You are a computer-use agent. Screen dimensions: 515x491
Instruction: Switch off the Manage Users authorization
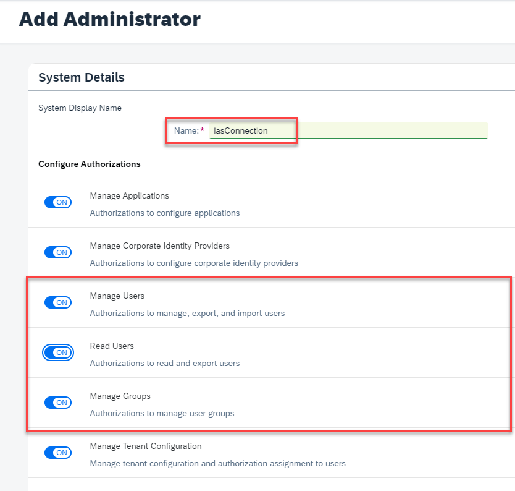click(x=58, y=302)
